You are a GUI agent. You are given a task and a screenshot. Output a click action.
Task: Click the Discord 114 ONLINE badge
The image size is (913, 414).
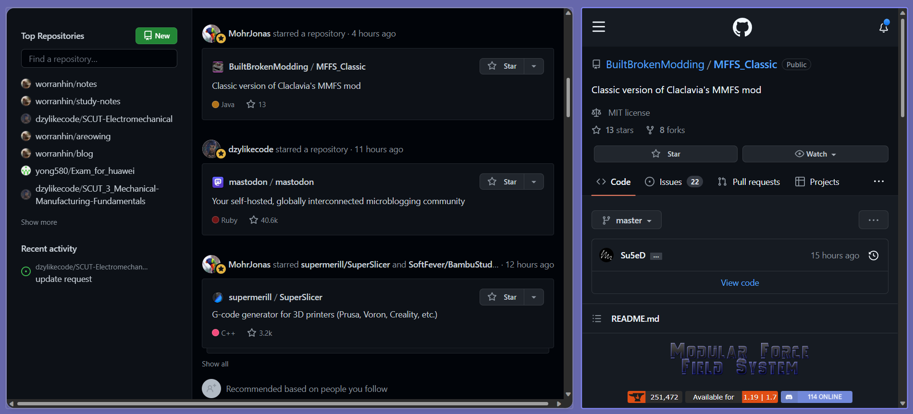[816, 397]
